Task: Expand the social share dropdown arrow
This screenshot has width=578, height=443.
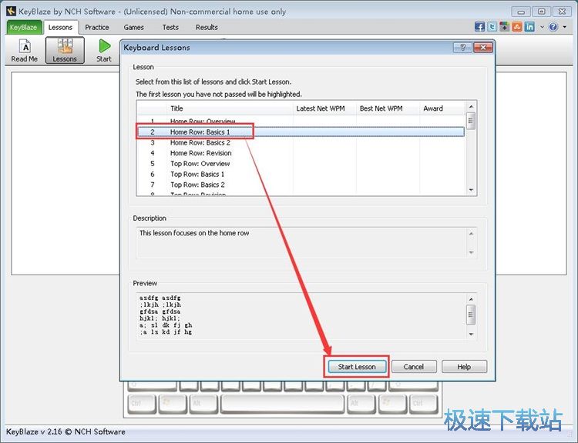Action: point(542,27)
